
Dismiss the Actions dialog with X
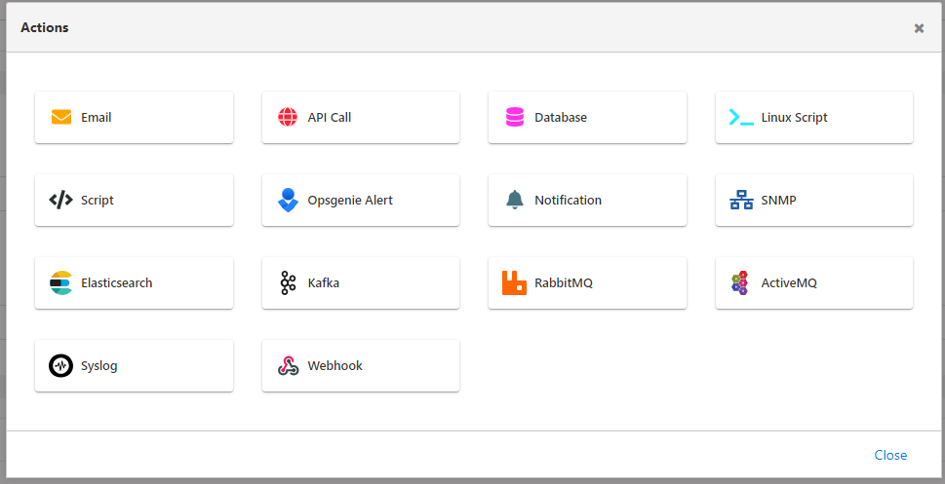click(x=919, y=28)
